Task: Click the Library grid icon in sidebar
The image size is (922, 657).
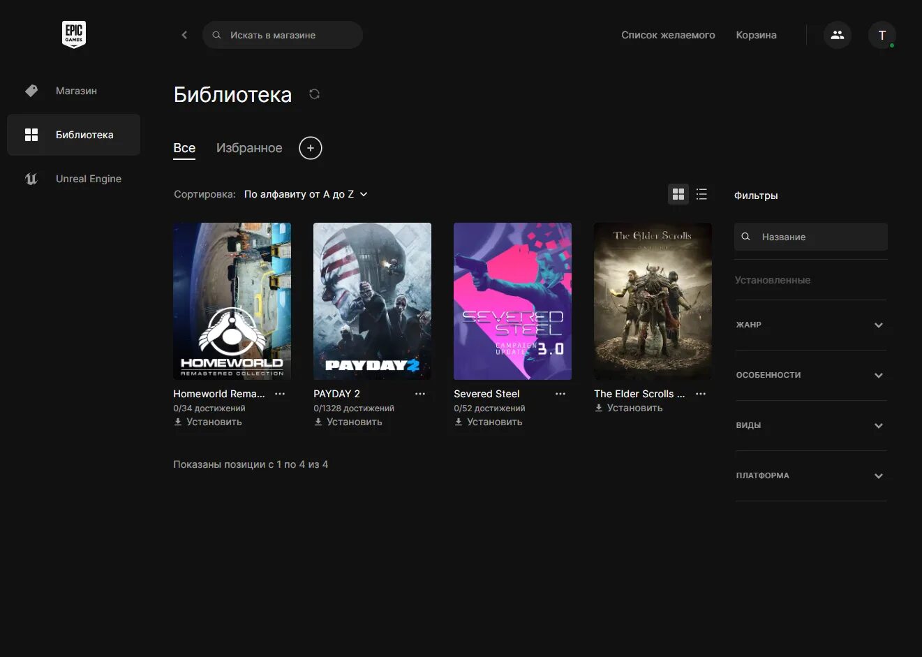Action: (31, 135)
